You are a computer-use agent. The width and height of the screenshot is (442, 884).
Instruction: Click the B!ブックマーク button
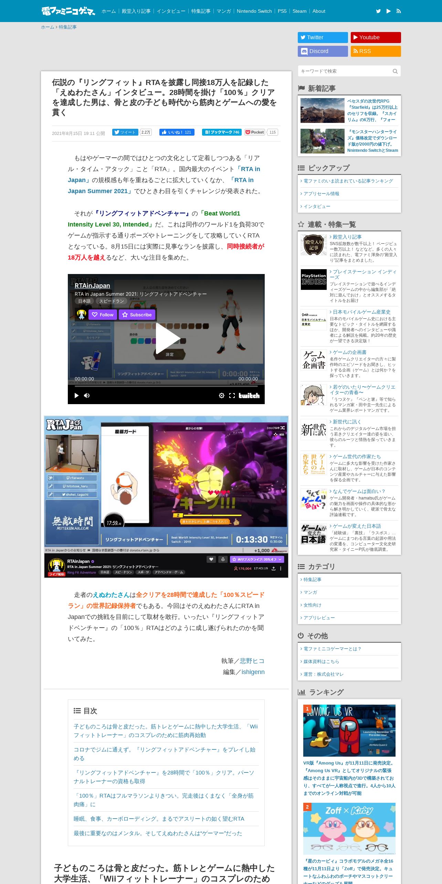click(x=222, y=132)
